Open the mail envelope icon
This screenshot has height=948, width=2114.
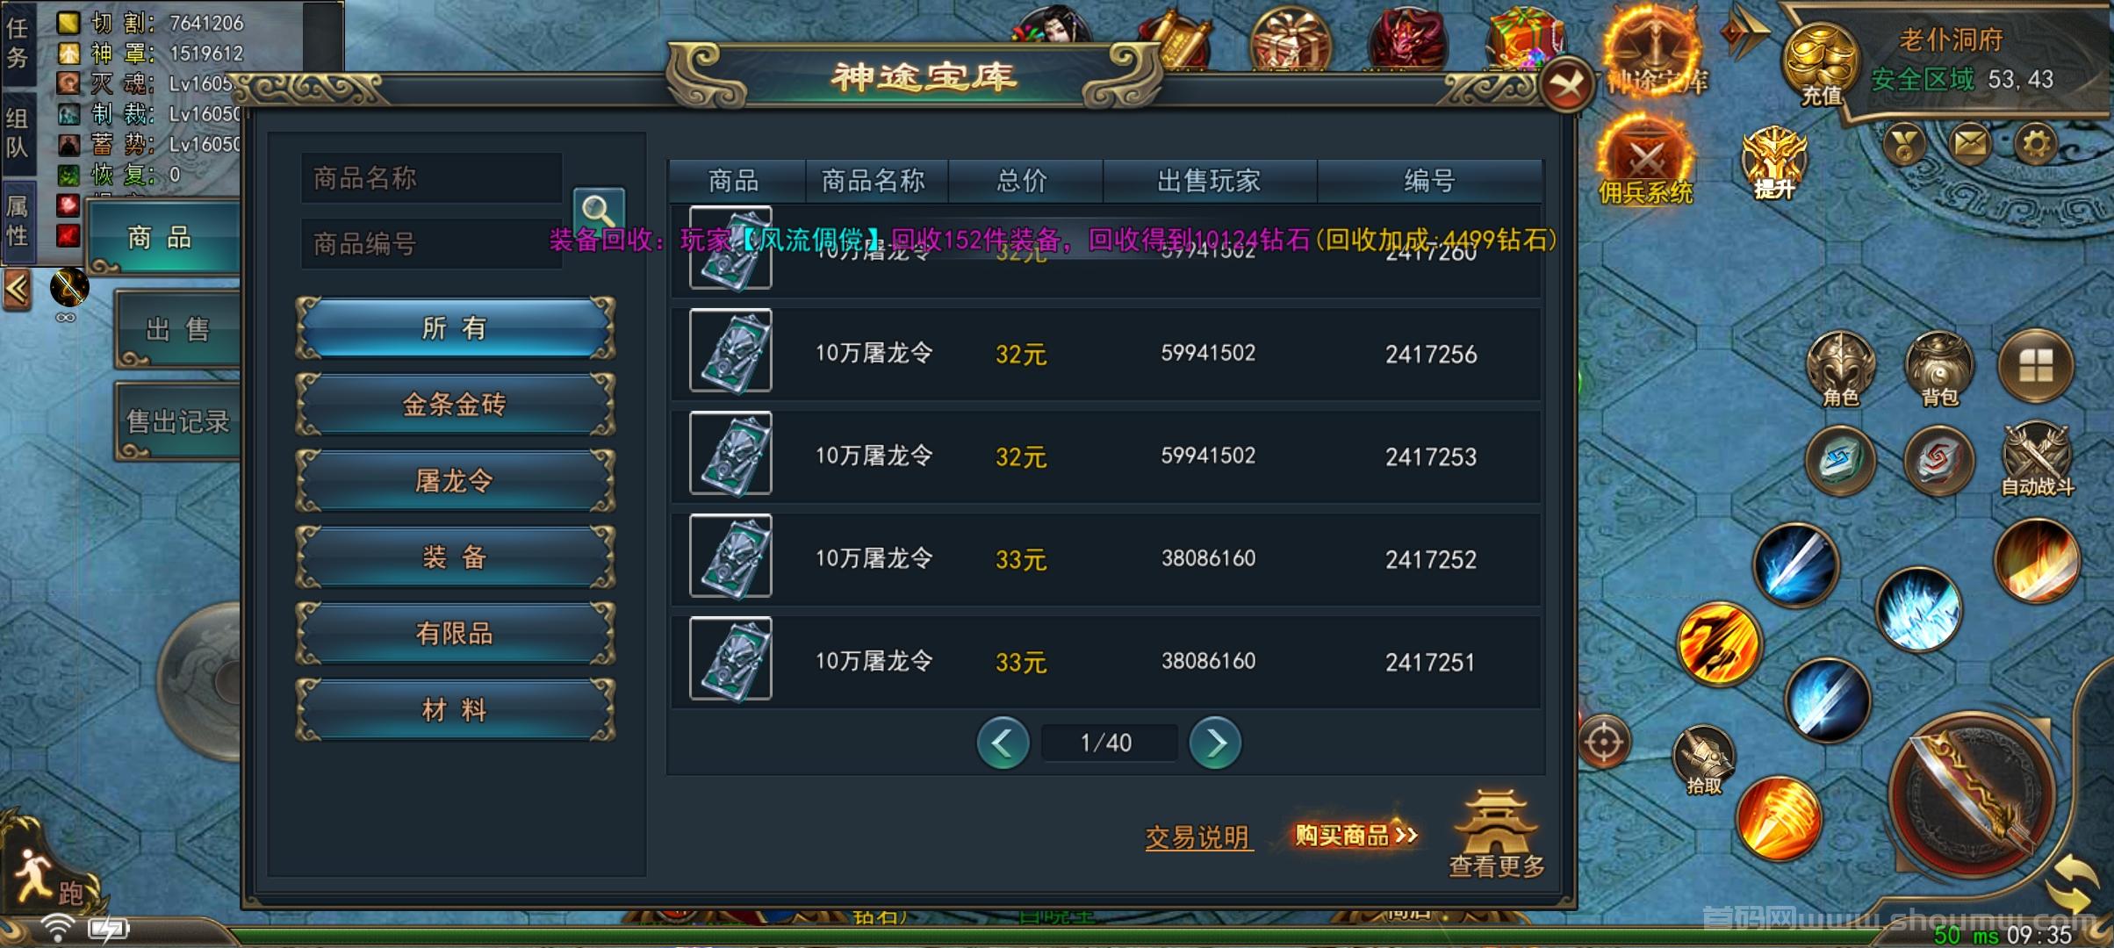pos(1970,142)
